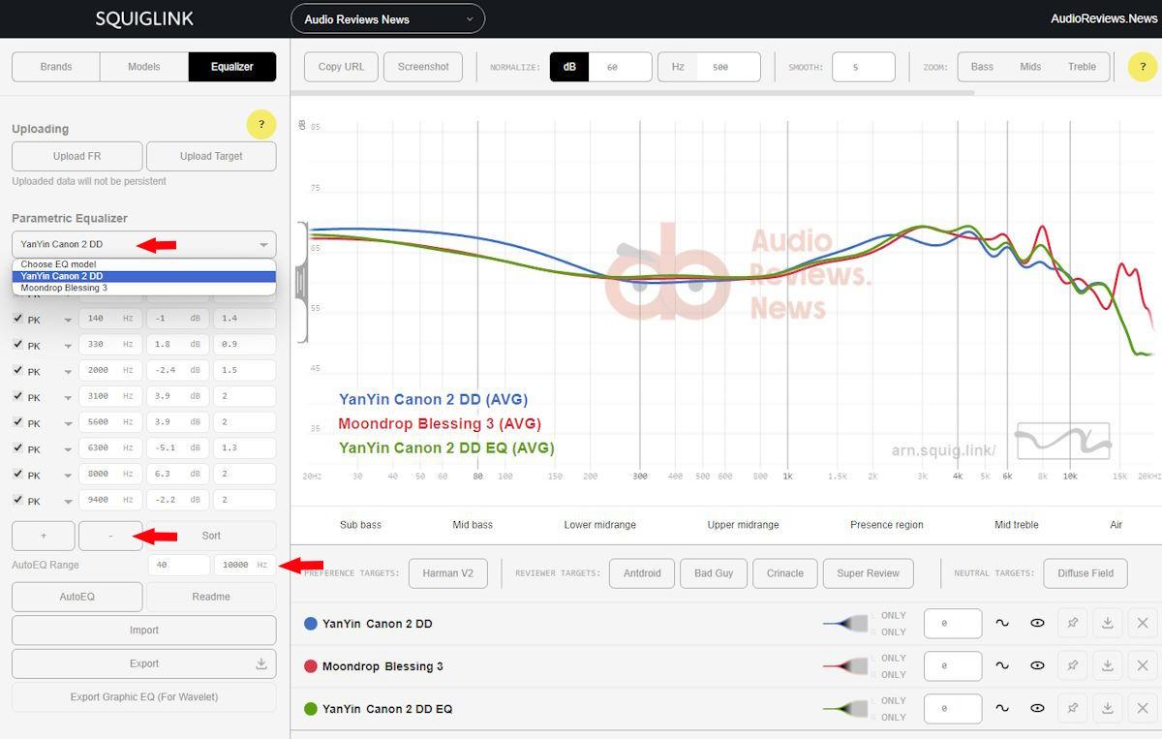
Task: Apply the Harman V2 preference target
Action: click(447, 573)
